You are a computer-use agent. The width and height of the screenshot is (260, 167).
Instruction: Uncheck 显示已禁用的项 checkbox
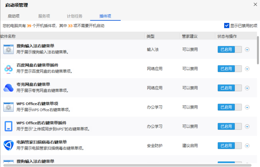point(227,26)
